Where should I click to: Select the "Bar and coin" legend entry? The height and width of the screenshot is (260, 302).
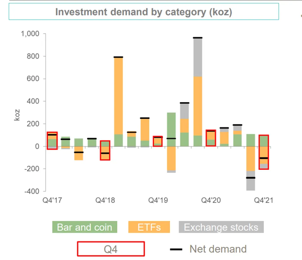pyautogui.click(x=85, y=227)
